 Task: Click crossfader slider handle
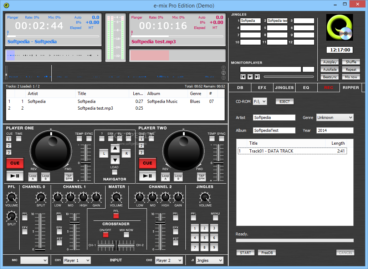(x=116, y=245)
